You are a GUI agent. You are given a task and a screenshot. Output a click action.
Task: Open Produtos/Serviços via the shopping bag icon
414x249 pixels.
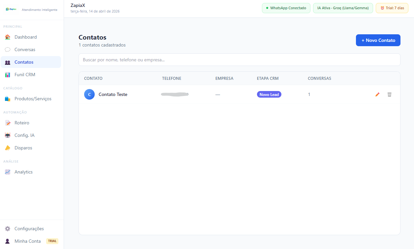coord(8,99)
